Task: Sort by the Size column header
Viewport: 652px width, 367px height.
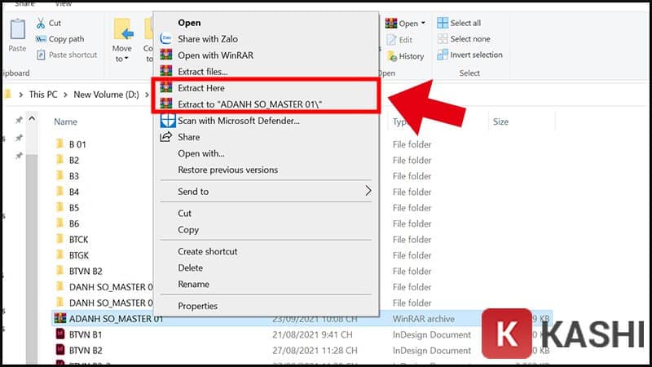Action: (x=500, y=122)
